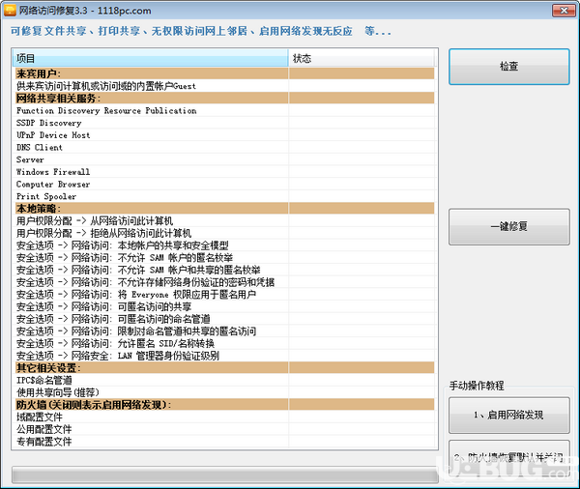
Task: Select the built-in Guest account row
Action: pyautogui.click(x=224, y=86)
